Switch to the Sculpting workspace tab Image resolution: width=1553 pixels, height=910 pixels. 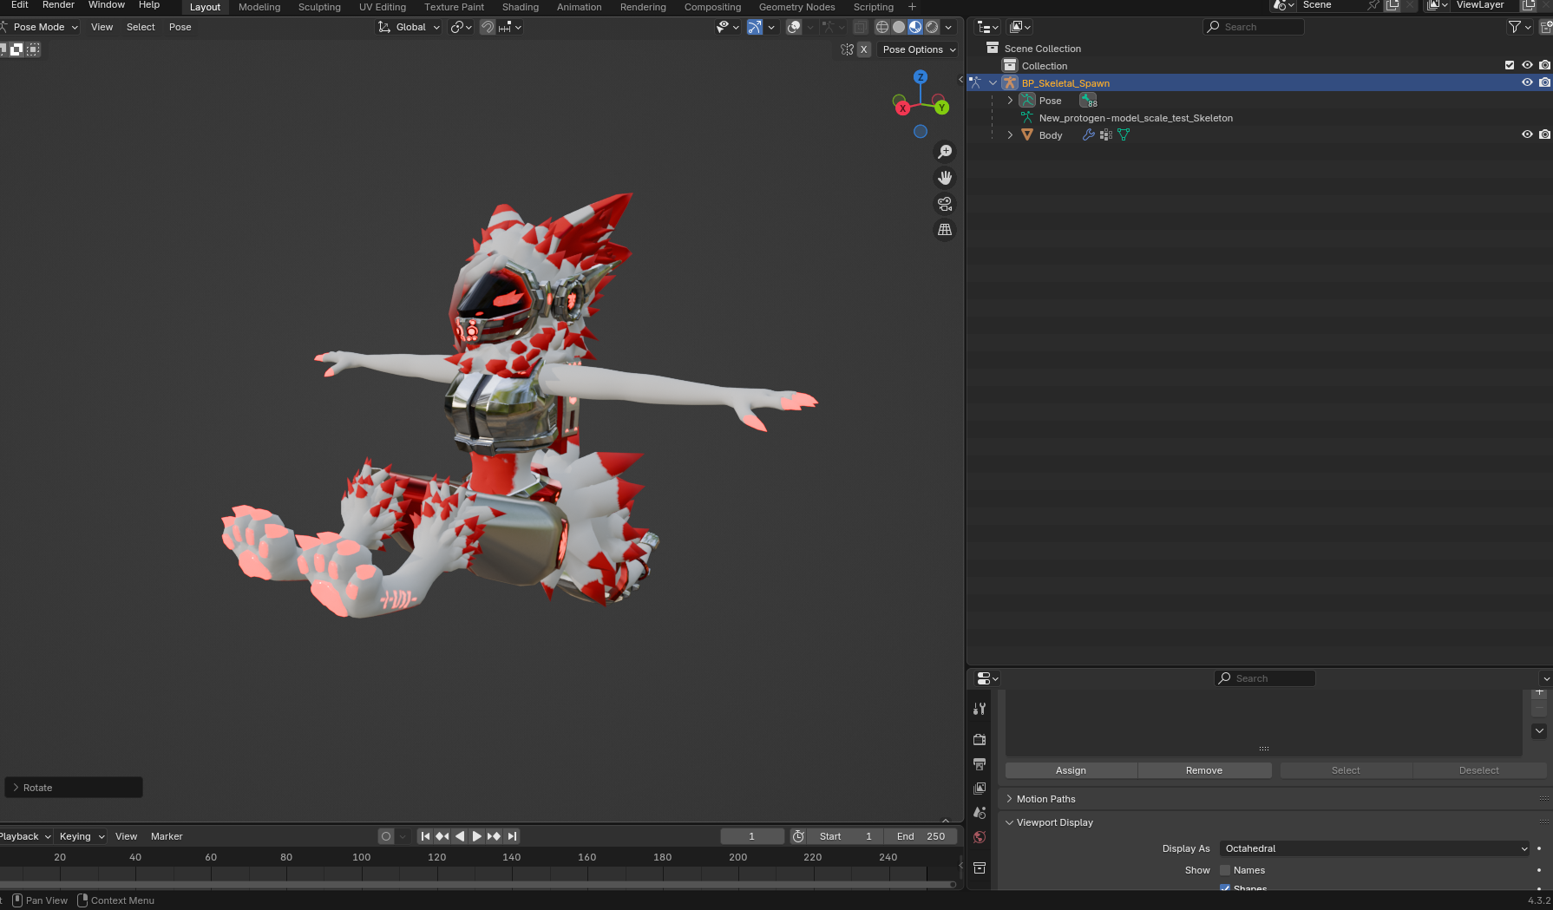click(x=319, y=7)
